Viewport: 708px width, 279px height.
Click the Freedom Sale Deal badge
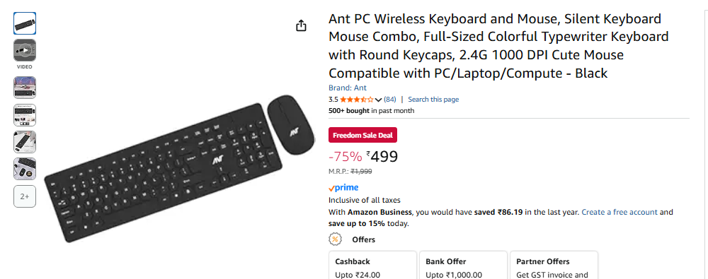click(362, 135)
